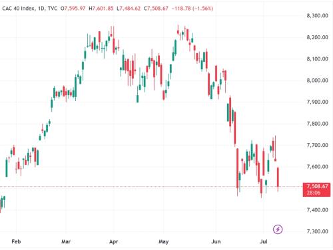This screenshot has width=333, height=250.
Task: Click the 7,300.00 price axis label
Action: (317, 231)
